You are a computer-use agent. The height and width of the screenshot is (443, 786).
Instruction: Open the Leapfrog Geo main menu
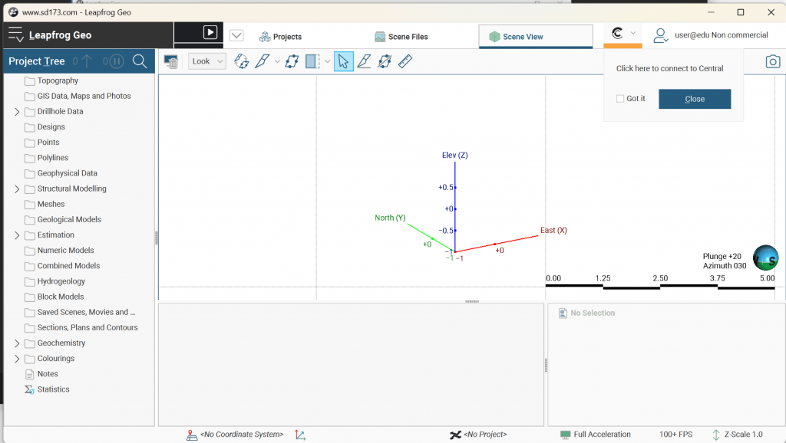point(17,34)
